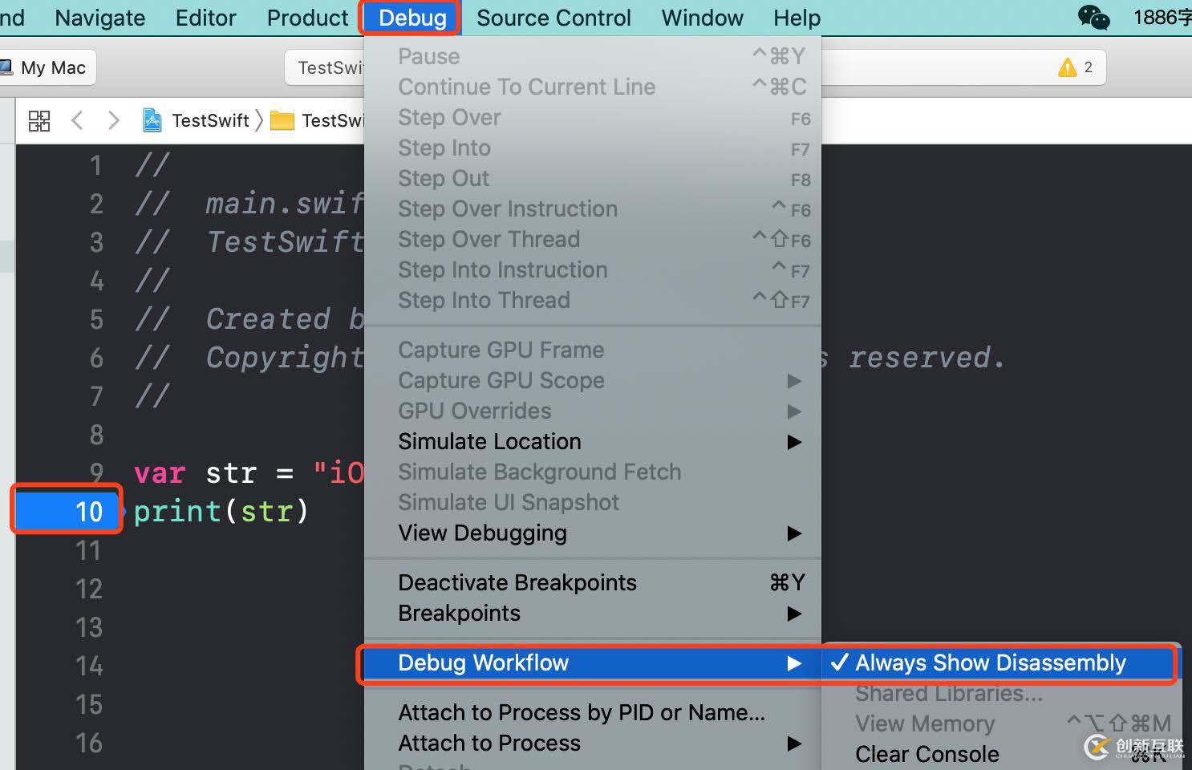Screen dimensions: 1192x770
Task: Click Capture GPU Frame
Action: (x=593, y=350)
